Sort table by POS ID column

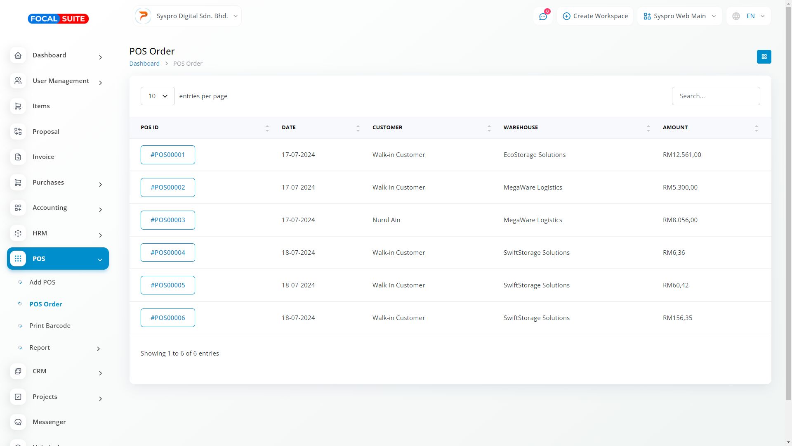tap(267, 128)
